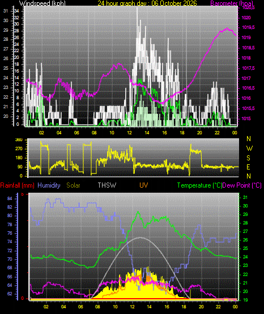Click the top of the grey solar maximum curve
The width and height of the screenshot is (264, 314).
pos(140,237)
